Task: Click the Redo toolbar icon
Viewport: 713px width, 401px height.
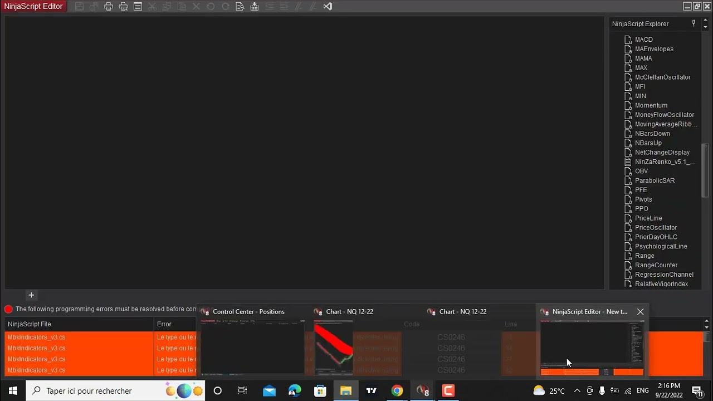Action: pyautogui.click(x=225, y=7)
